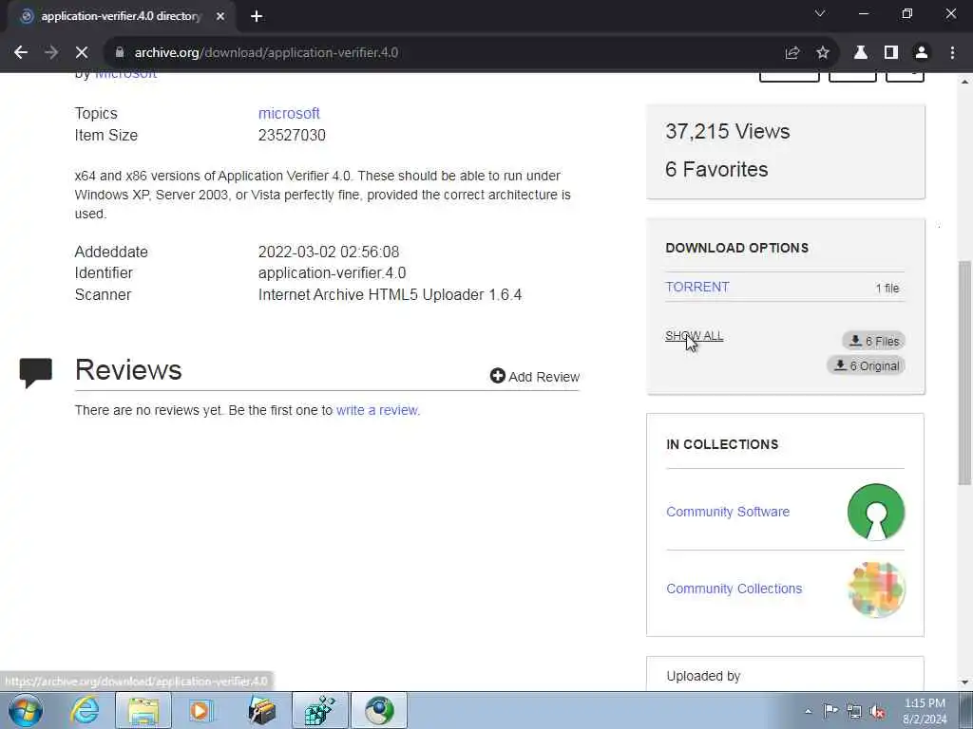The image size is (973, 729).
Task: Open Chrome Labs flask icon
Action: point(861,53)
